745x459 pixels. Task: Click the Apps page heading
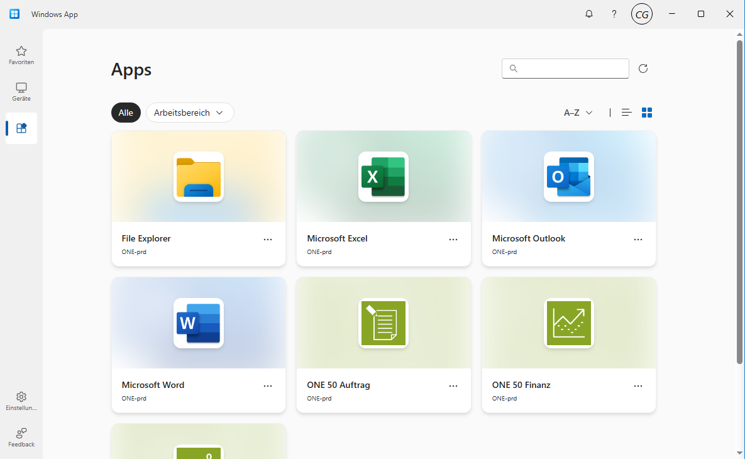[131, 70]
